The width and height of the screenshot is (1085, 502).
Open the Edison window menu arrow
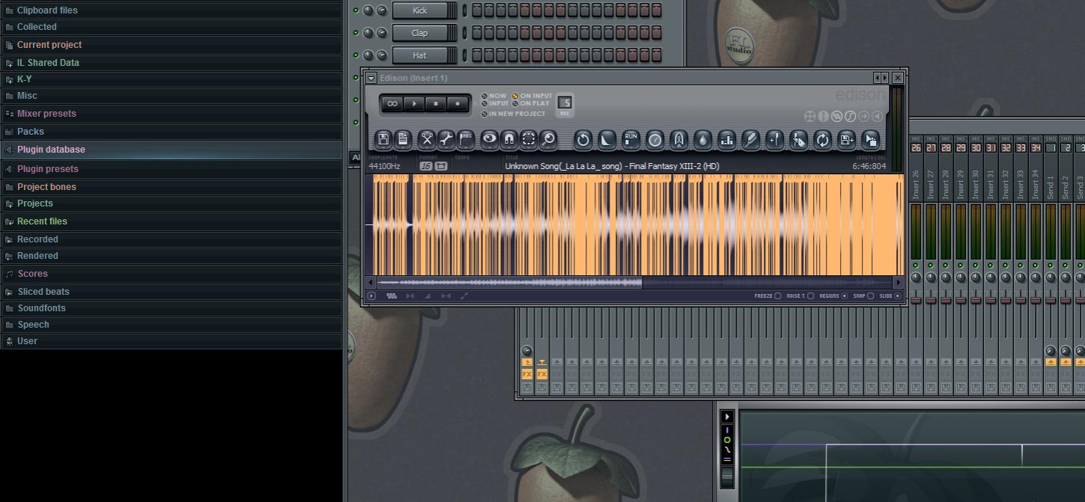pyautogui.click(x=371, y=78)
